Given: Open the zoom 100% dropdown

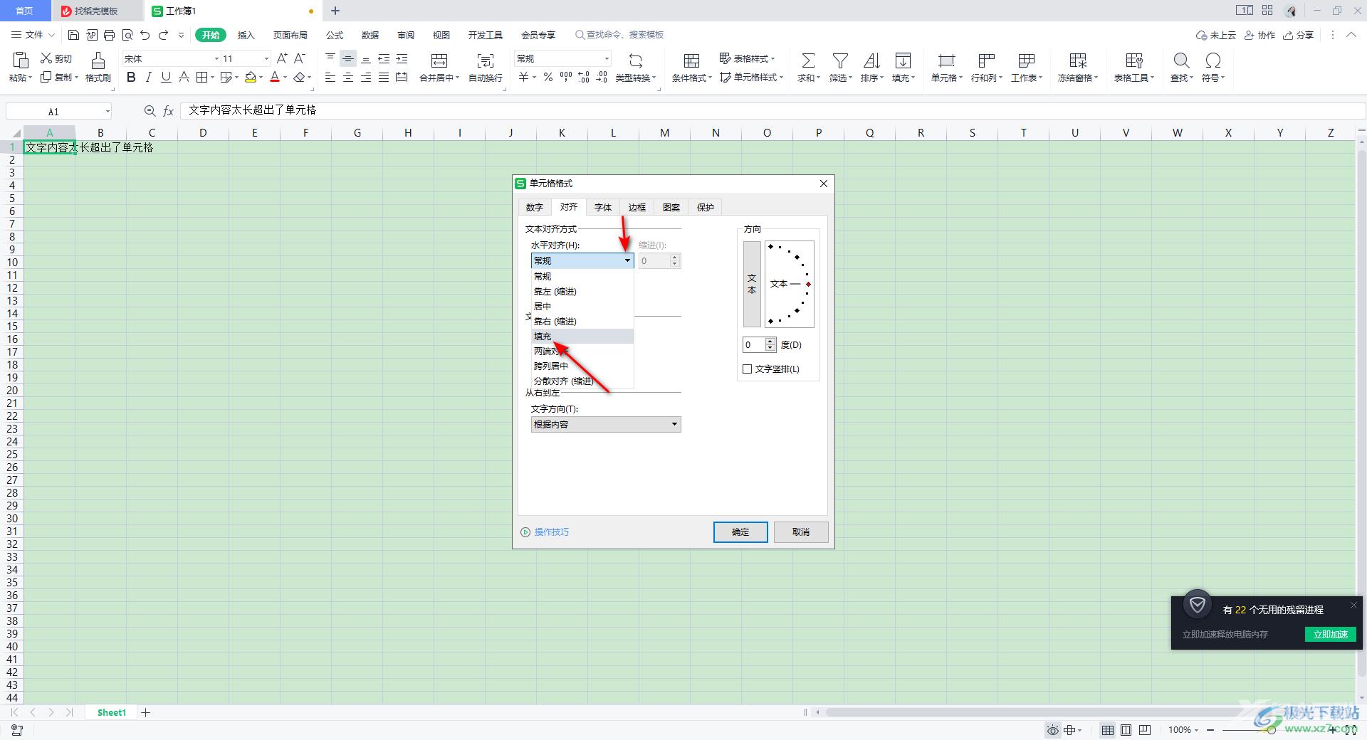Looking at the screenshot, I should (1183, 730).
